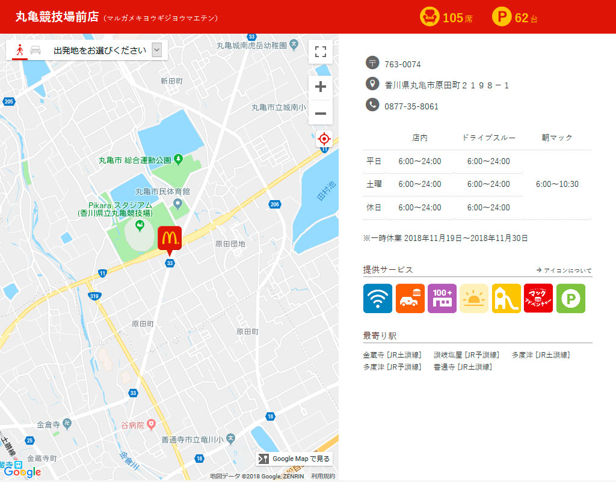This screenshot has height=482, width=616.
Task: Click the 丸亀市 総合運動公園 park marker
Action: tap(178, 159)
